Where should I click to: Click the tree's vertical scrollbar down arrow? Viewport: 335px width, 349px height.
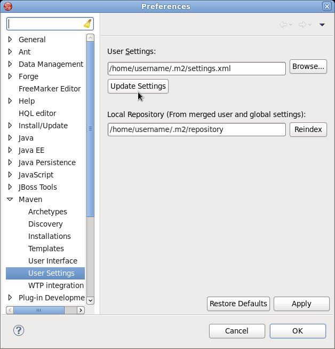[x=90, y=300]
